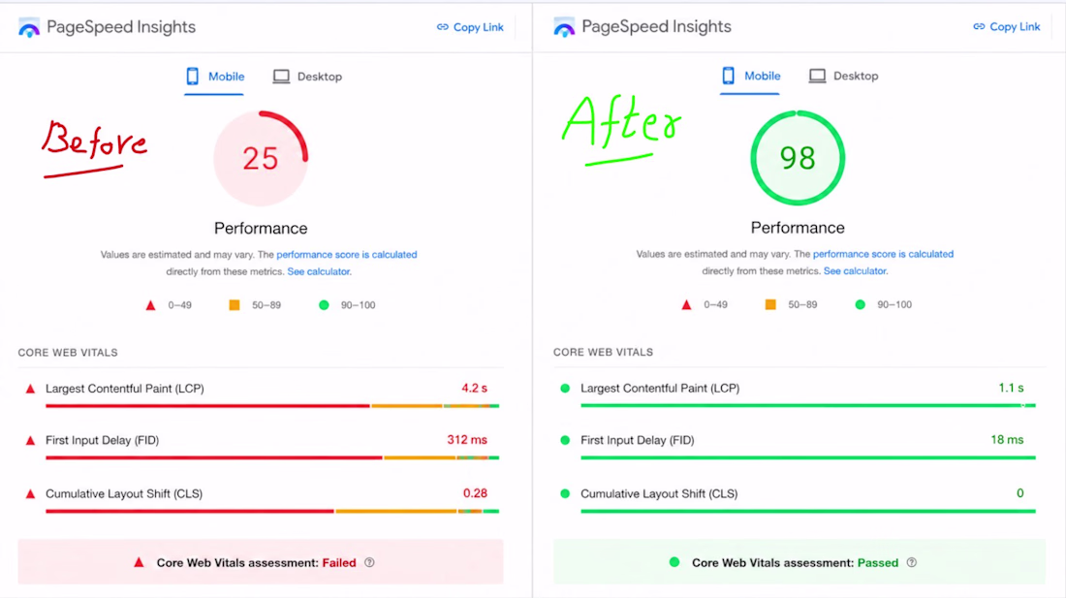Open 'See calculator' link in After panel

(x=856, y=271)
